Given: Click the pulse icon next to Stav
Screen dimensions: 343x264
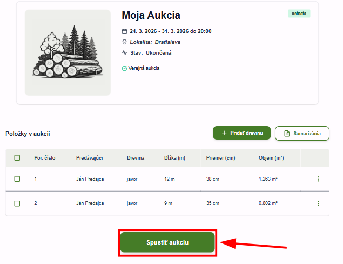Looking at the screenshot, I should (x=124, y=53).
